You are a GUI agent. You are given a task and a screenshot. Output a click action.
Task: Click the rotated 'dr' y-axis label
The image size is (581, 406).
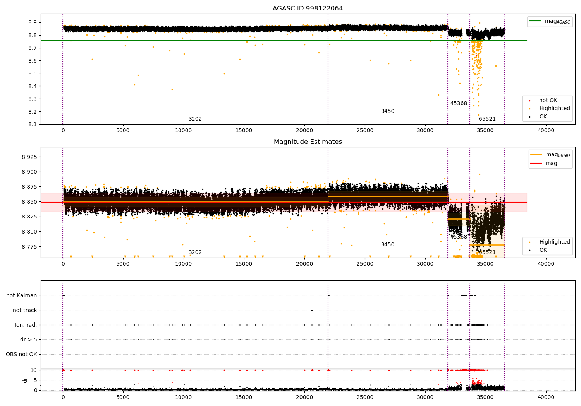point(25,380)
